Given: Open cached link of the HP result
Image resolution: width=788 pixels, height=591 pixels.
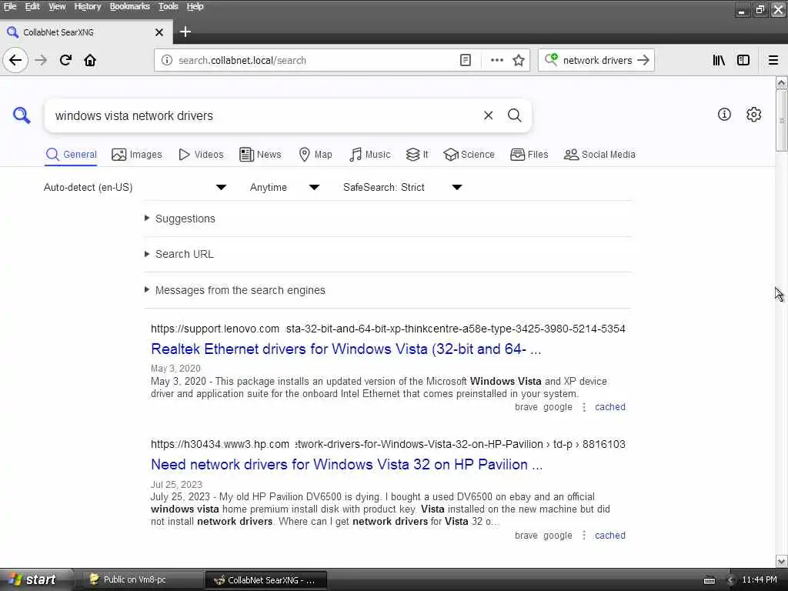Looking at the screenshot, I should (x=610, y=536).
